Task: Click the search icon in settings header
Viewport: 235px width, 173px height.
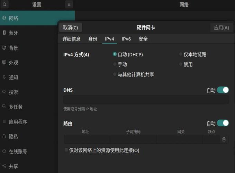Action: click(x=4, y=4)
